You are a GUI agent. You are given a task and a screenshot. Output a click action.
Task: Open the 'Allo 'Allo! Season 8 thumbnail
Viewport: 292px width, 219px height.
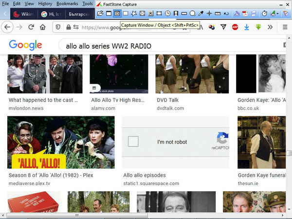coord(61,143)
